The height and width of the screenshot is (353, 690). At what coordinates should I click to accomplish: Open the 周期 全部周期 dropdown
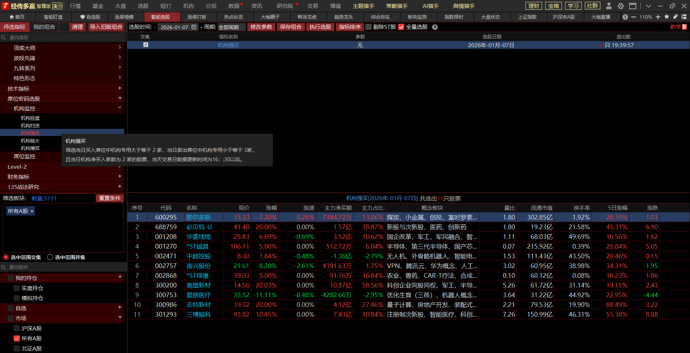[231, 27]
